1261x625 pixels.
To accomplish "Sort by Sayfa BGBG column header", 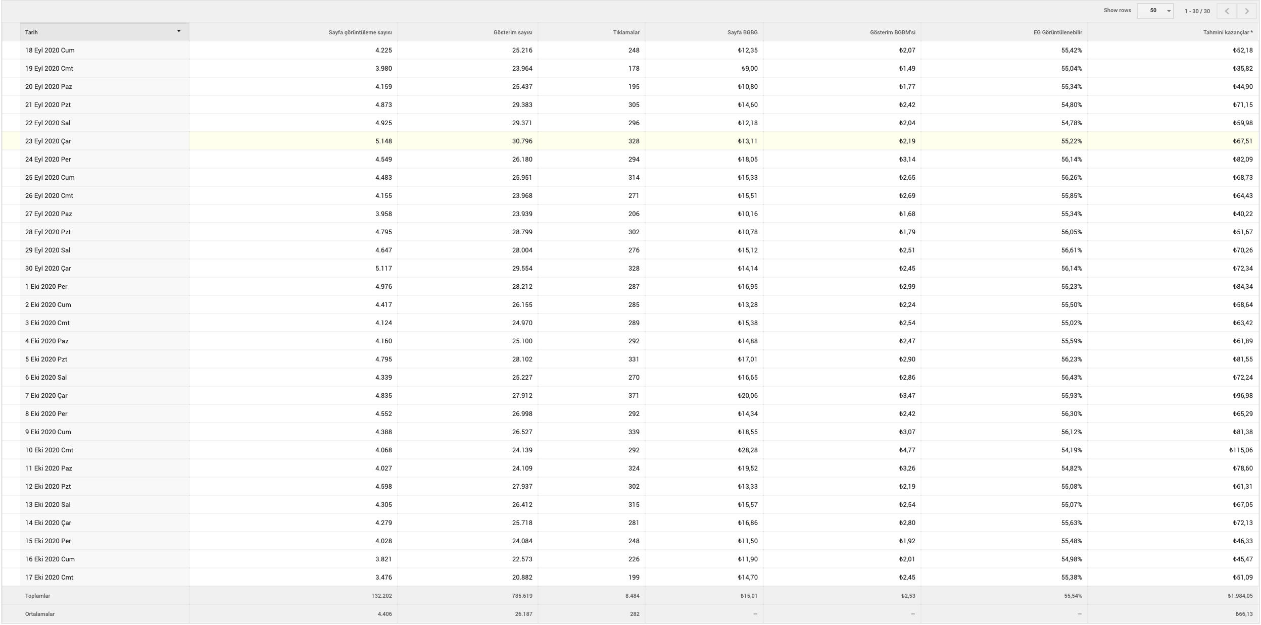I will pyautogui.click(x=742, y=32).
